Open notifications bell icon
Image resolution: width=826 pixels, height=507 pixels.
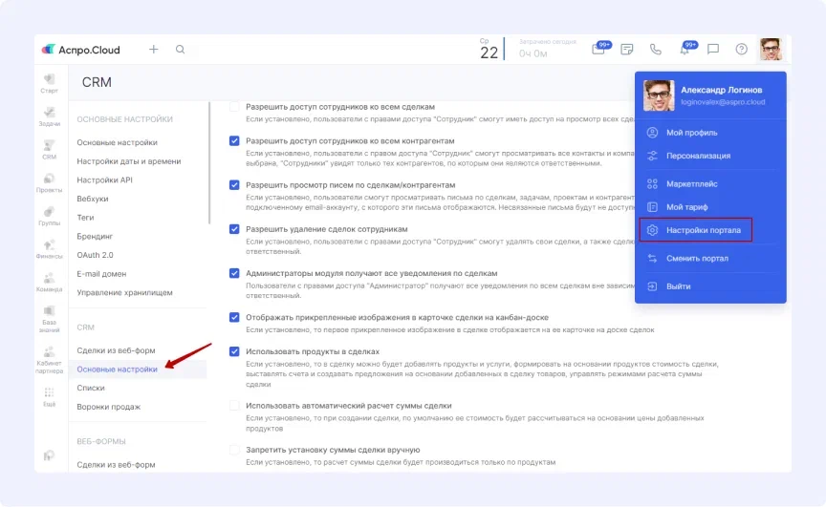tap(685, 50)
